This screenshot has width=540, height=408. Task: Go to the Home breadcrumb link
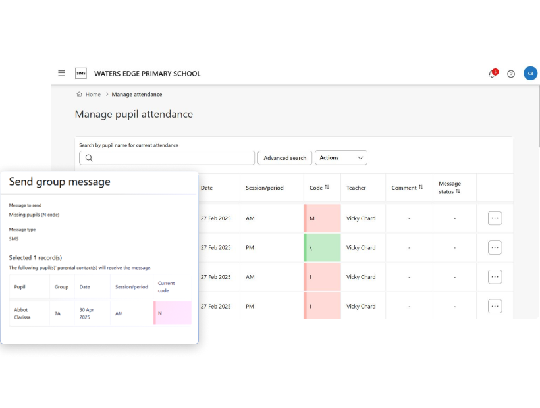[93, 95]
